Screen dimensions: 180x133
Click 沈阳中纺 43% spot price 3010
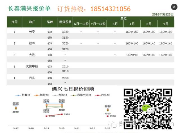[x=65, y=67]
